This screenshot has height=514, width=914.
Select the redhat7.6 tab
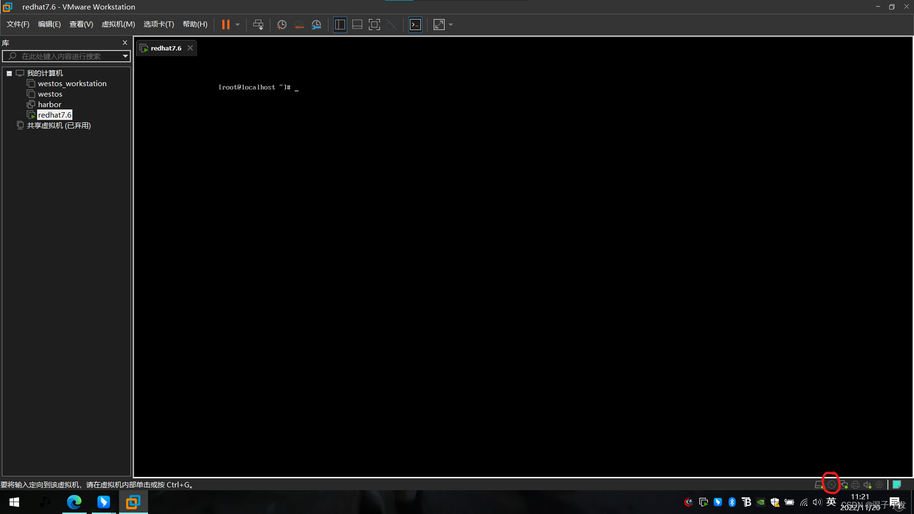click(166, 48)
